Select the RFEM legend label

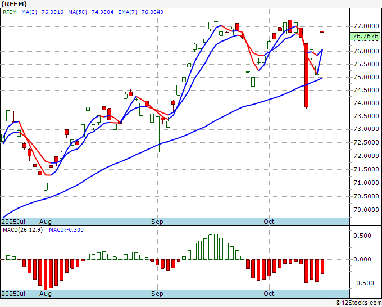pos(10,12)
